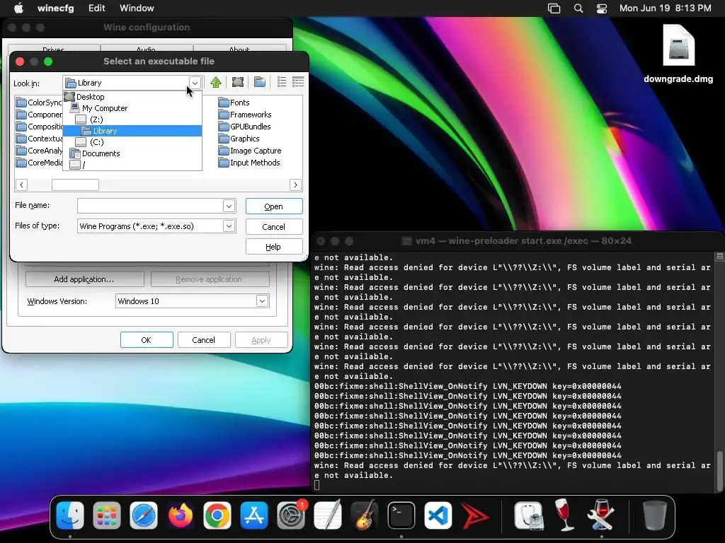
Task: Open Disk Utility from the Dock
Action: click(528, 515)
